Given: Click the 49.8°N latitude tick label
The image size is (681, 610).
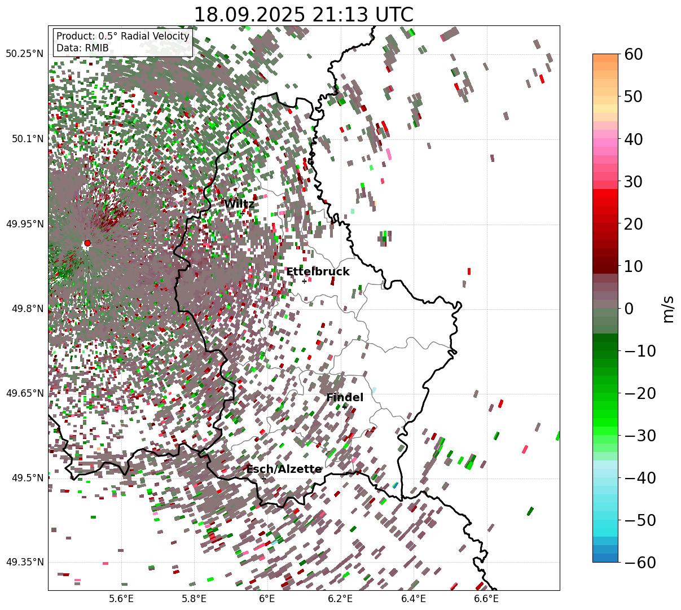Looking at the screenshot, I should [x=27, y=309].
